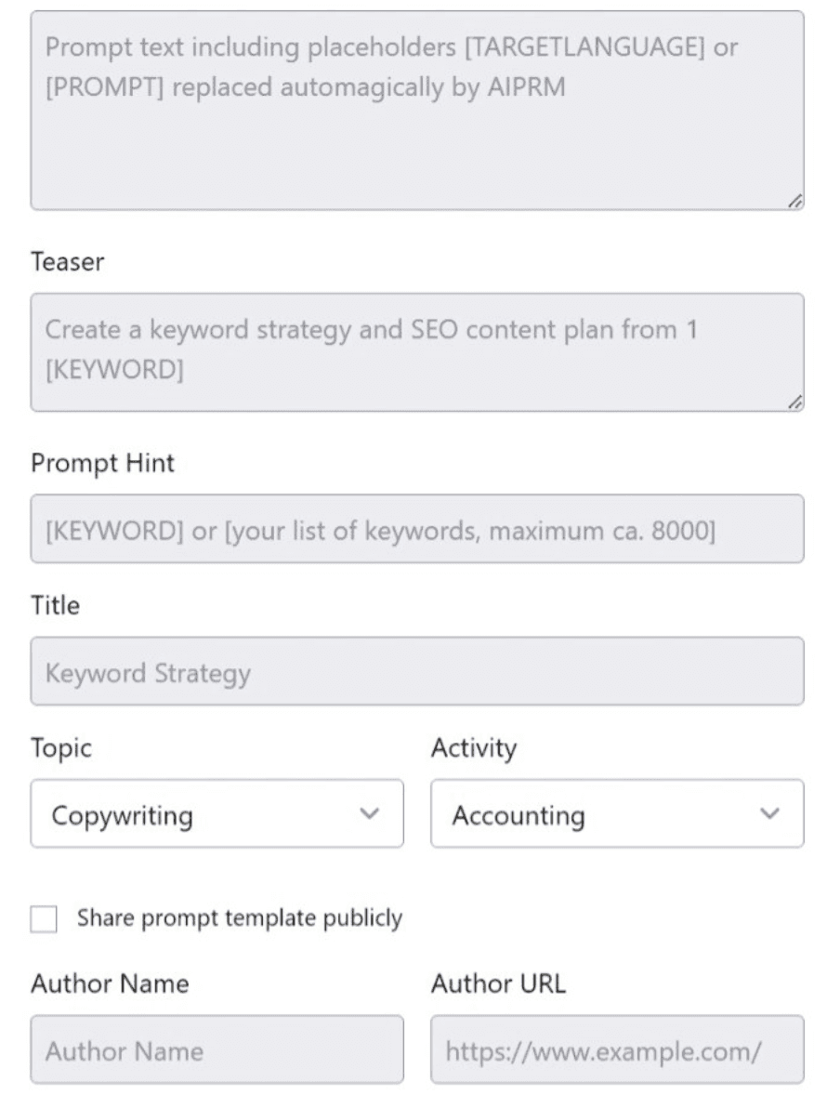Focus the Teaser text area
The image size is (827, 1108).
pos(413,351)
